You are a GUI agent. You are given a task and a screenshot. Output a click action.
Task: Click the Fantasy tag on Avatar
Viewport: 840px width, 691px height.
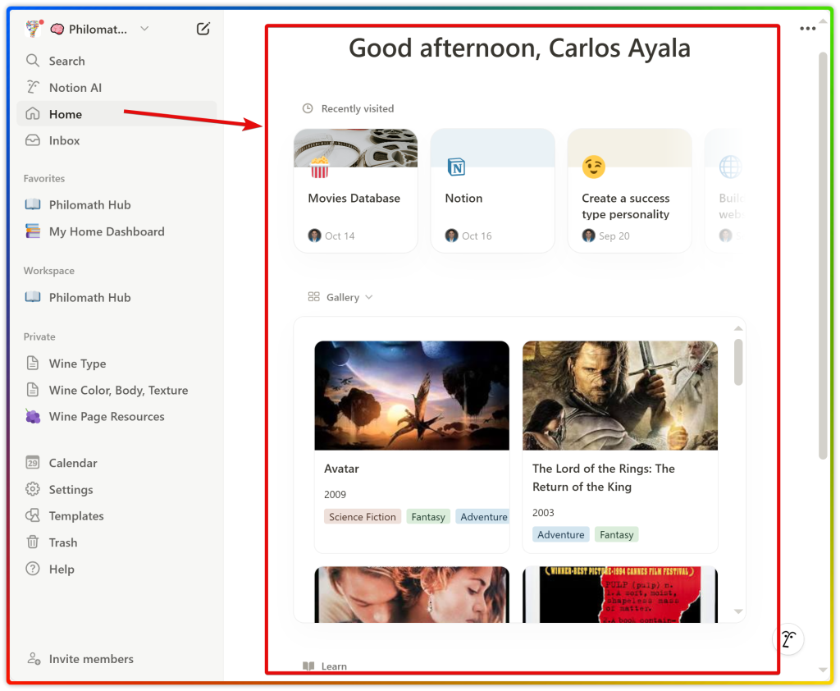pyautogui.click(x=428, y=517)
